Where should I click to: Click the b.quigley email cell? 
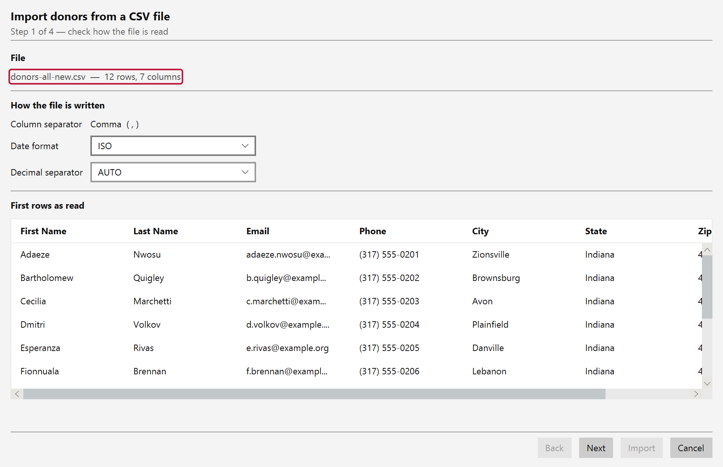tap(286, 278)
